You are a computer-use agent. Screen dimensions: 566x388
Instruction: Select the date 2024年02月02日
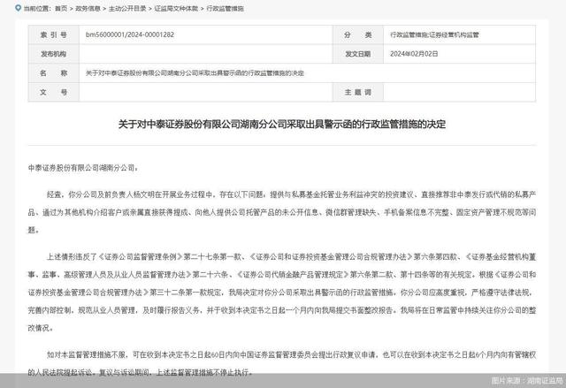click(414, 54)
